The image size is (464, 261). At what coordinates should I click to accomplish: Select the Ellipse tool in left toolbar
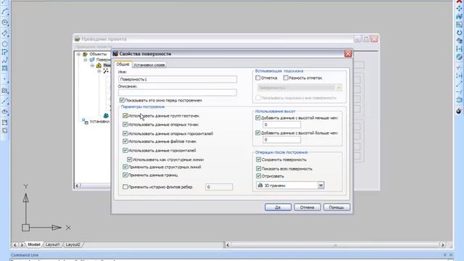click(4, 112)
